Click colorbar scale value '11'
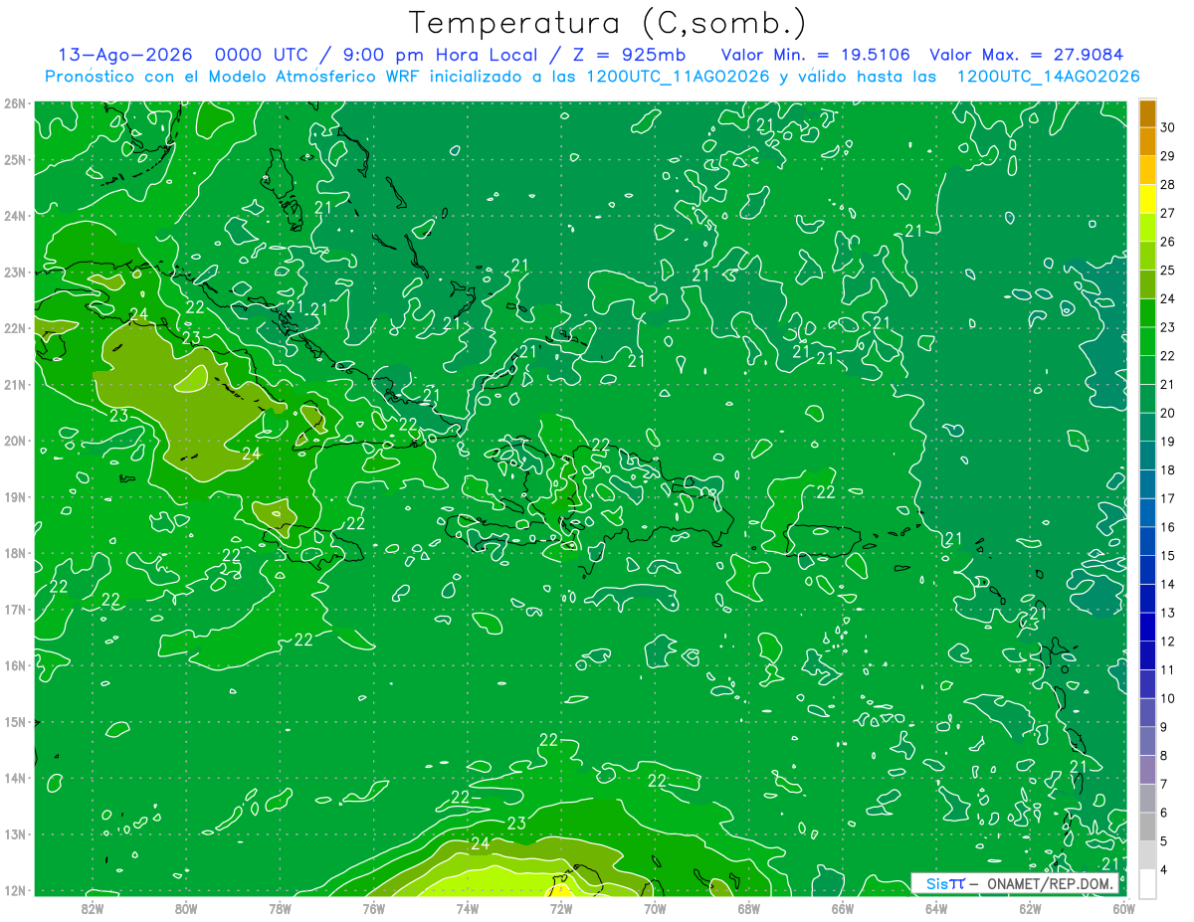Viewport: 1194px width, 922px height. pos(1167,670)
